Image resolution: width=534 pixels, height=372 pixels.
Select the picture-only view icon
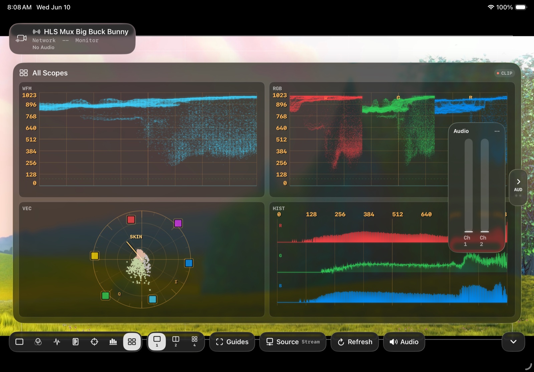(19, 342)
